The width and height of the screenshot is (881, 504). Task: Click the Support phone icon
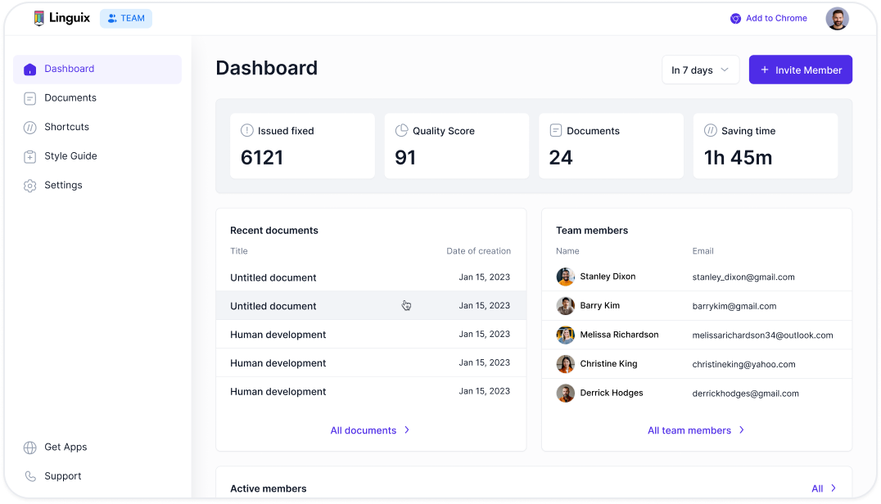click(30, 476)
